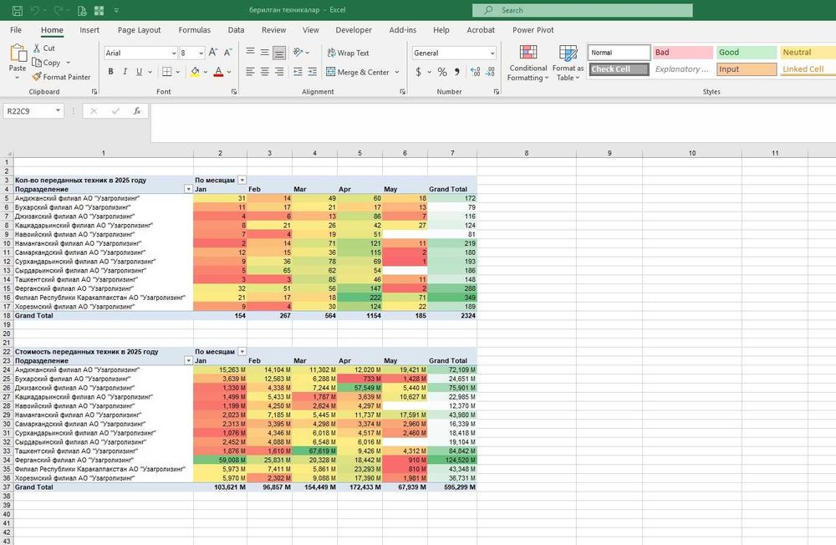Expand Merge & Center dropdown arrow
The width and height of the screenshot is (836, 545).
coord(397,72)
